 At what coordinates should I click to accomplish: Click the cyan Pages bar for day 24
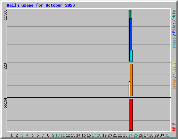[x=131, y=56]
